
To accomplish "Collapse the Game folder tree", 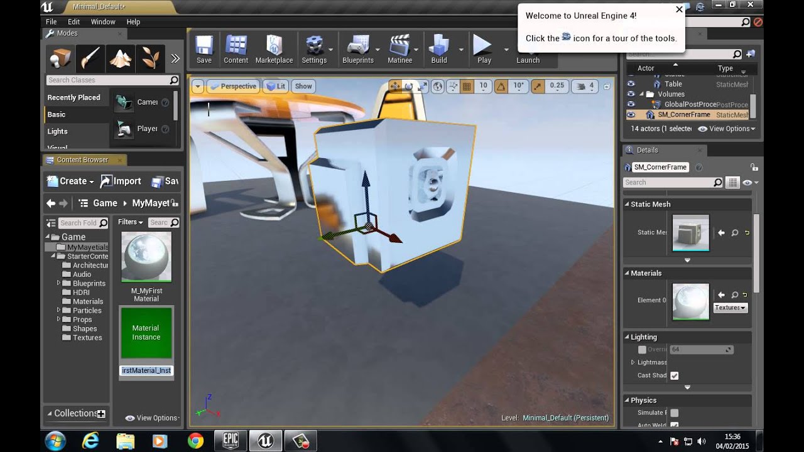I will pyautogui.click(x=48, y=237).
